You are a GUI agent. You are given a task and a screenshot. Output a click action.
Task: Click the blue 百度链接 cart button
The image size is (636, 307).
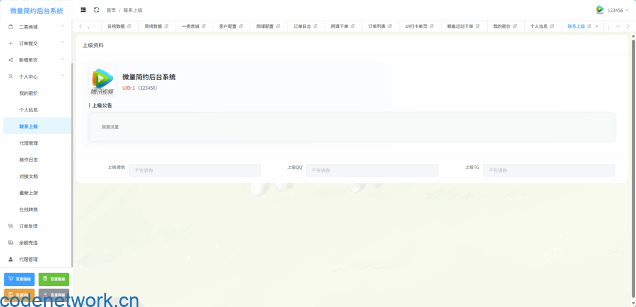click(19, 279)
